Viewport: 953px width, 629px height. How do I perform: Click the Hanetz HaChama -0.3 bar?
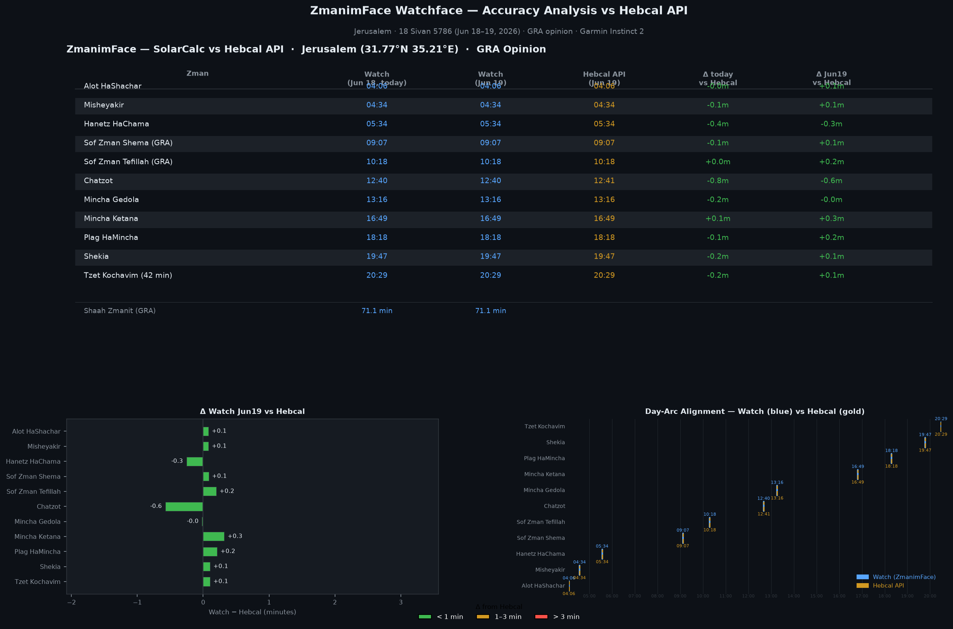click(x=195, y=462)
